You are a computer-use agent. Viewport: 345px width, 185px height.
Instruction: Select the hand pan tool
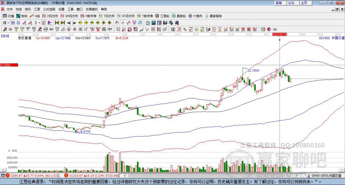(x=117, y=23)
